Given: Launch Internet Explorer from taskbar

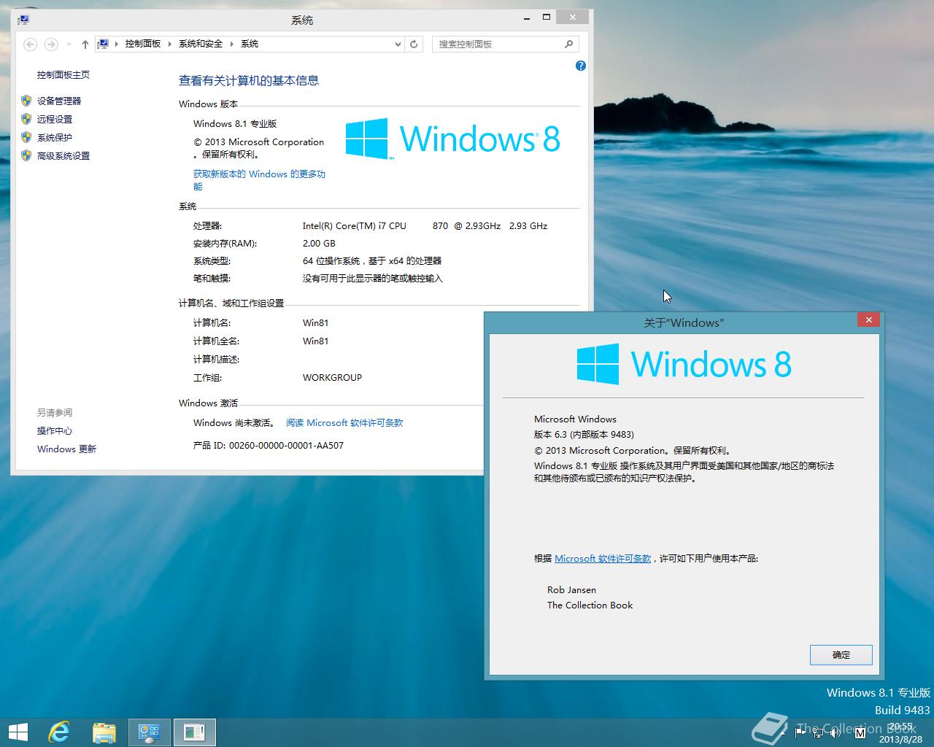Looking at the screenshot, I should (x=58, y=732).
